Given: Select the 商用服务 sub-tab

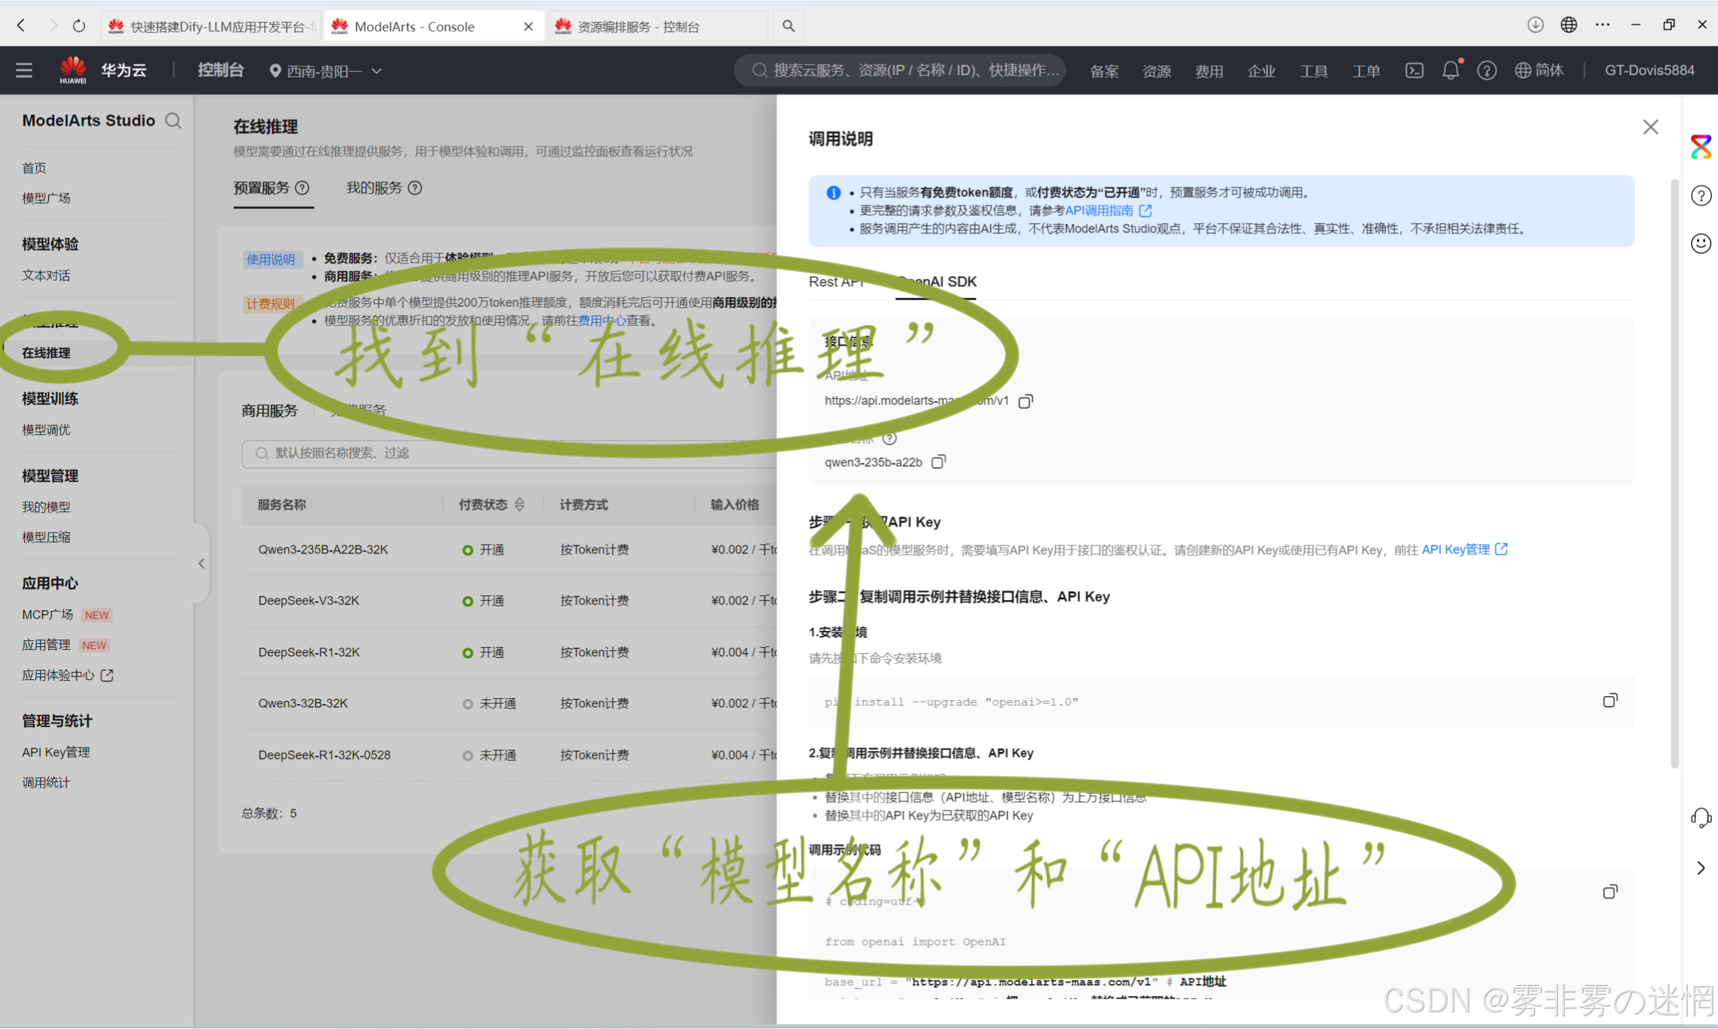Looking at the screenshot, I should click(x=270, y=410).
